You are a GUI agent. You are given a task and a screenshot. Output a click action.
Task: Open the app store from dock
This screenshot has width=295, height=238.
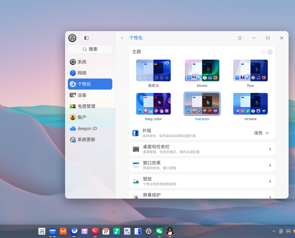[x=63, y=231]
